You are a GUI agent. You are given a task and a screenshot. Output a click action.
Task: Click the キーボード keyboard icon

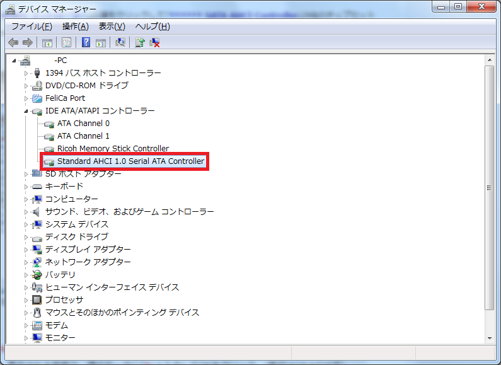(37, 187)
